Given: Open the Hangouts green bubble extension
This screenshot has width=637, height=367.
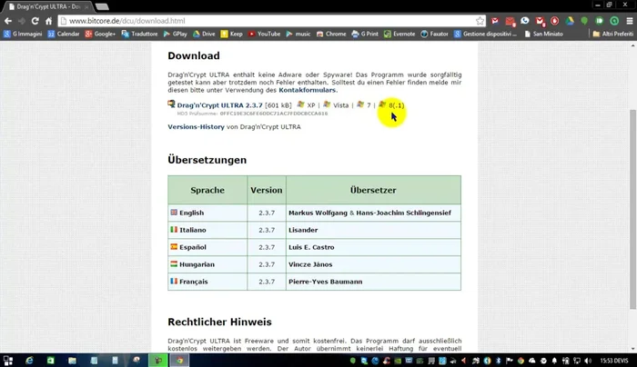Looking at the screenshot, I should [x=584, y=21].
